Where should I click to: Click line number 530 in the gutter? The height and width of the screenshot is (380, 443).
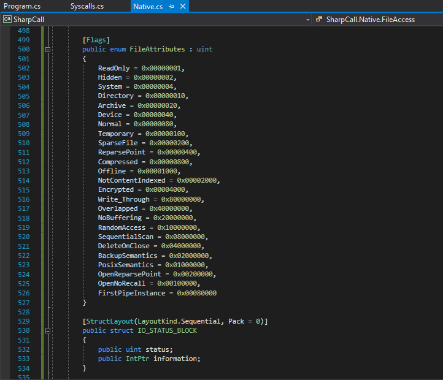[x=24, y=330]
